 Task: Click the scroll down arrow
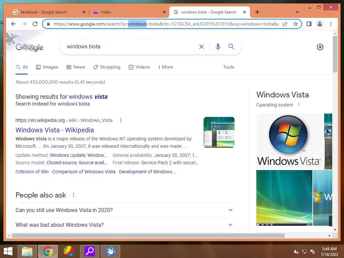click(x=335, y=230)
